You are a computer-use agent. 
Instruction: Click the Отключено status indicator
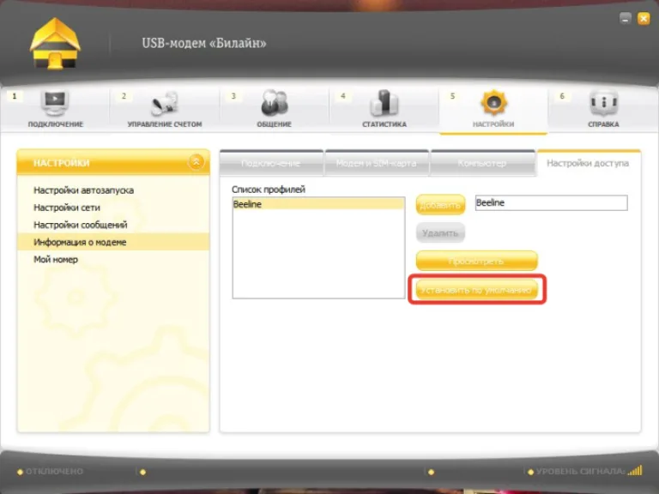pos(50,472)
